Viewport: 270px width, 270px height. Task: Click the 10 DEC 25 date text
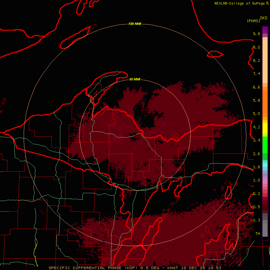[x=193, y=268]
